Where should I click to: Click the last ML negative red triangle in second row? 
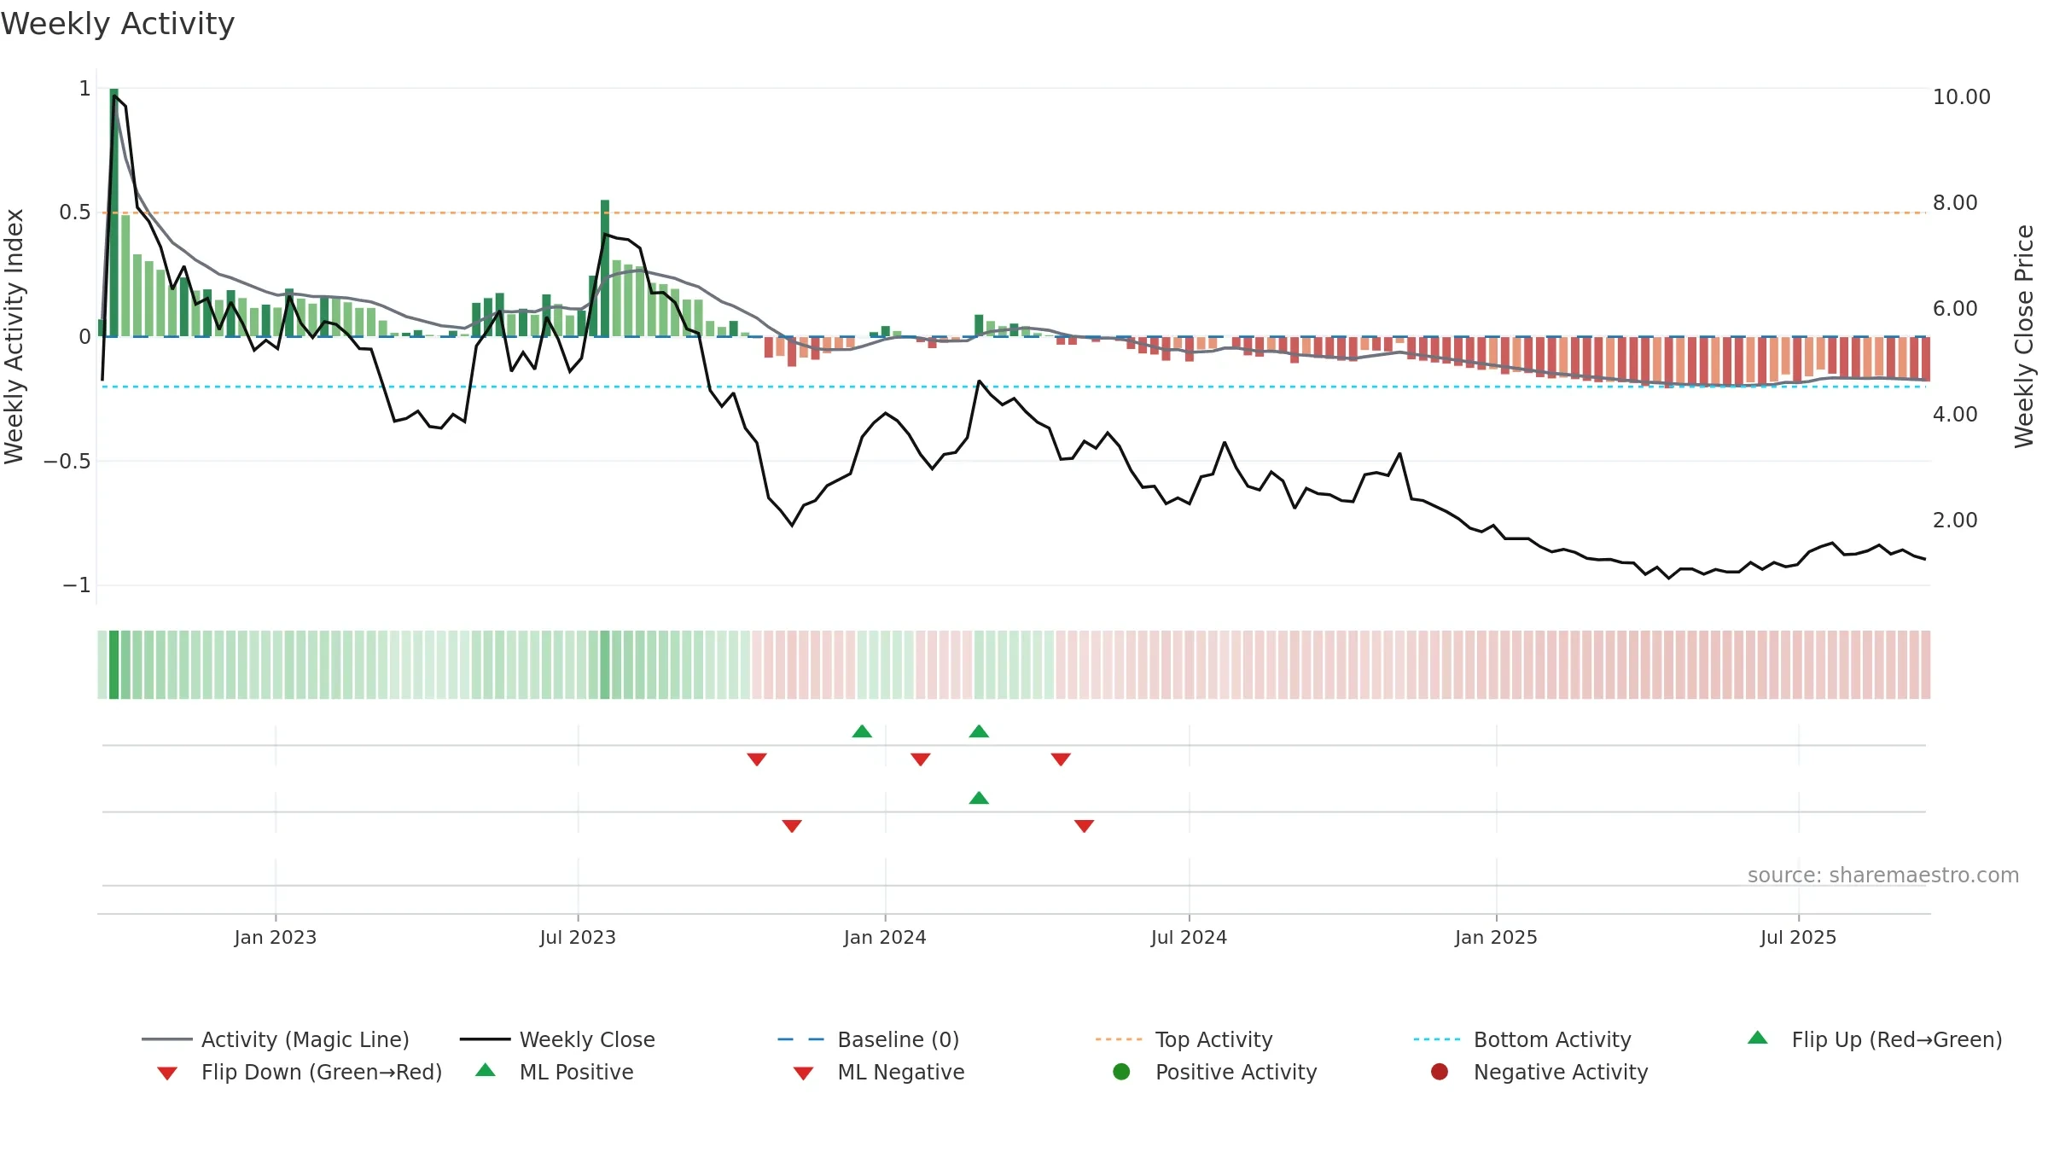1085,826
